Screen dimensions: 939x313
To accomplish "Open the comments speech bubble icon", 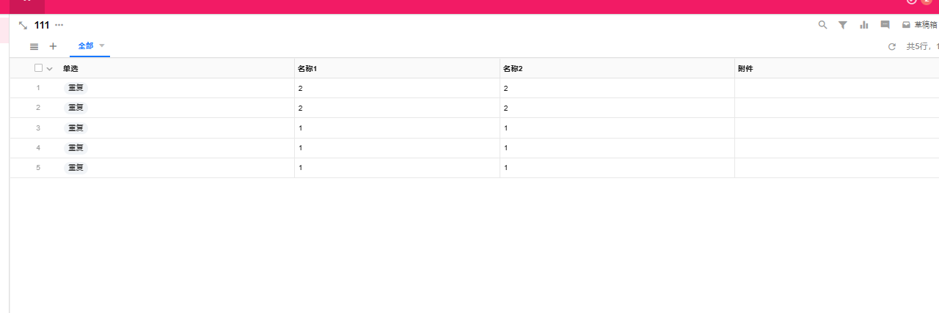I will click(x=885, y=25).
